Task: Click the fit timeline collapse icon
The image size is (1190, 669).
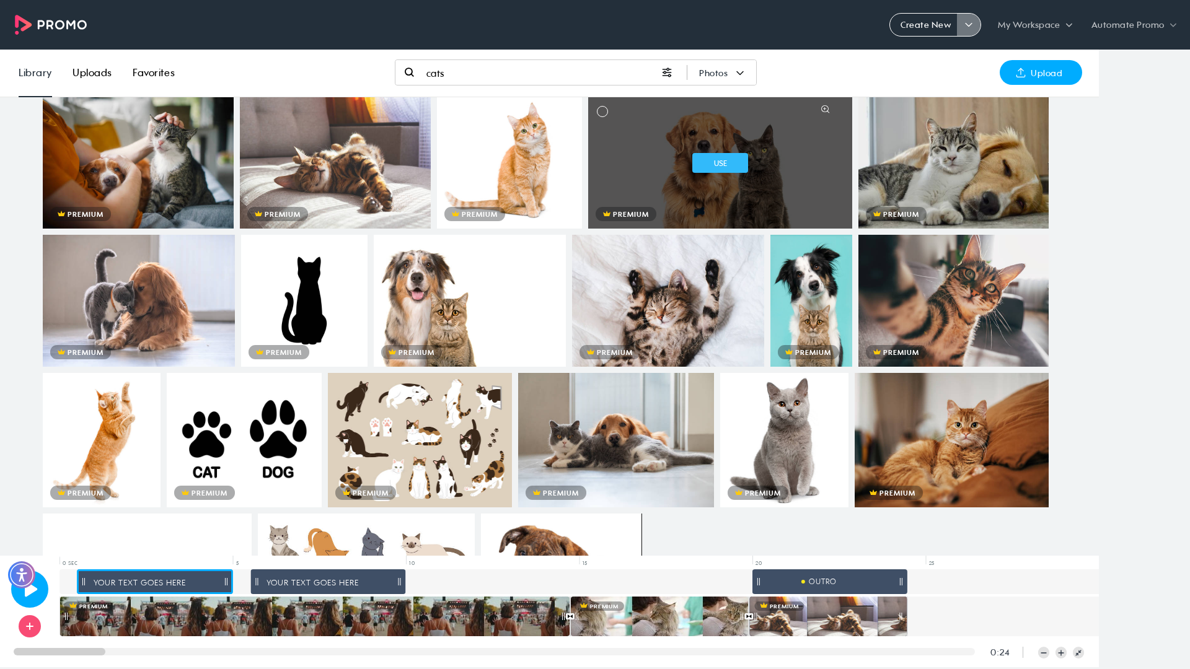Action: (1078, 652)
